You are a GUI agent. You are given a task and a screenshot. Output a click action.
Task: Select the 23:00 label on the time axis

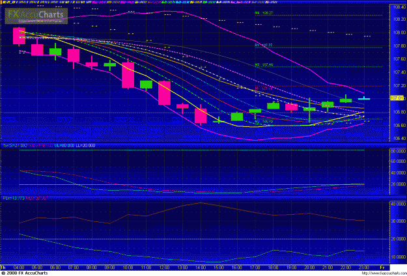point(364,268)
